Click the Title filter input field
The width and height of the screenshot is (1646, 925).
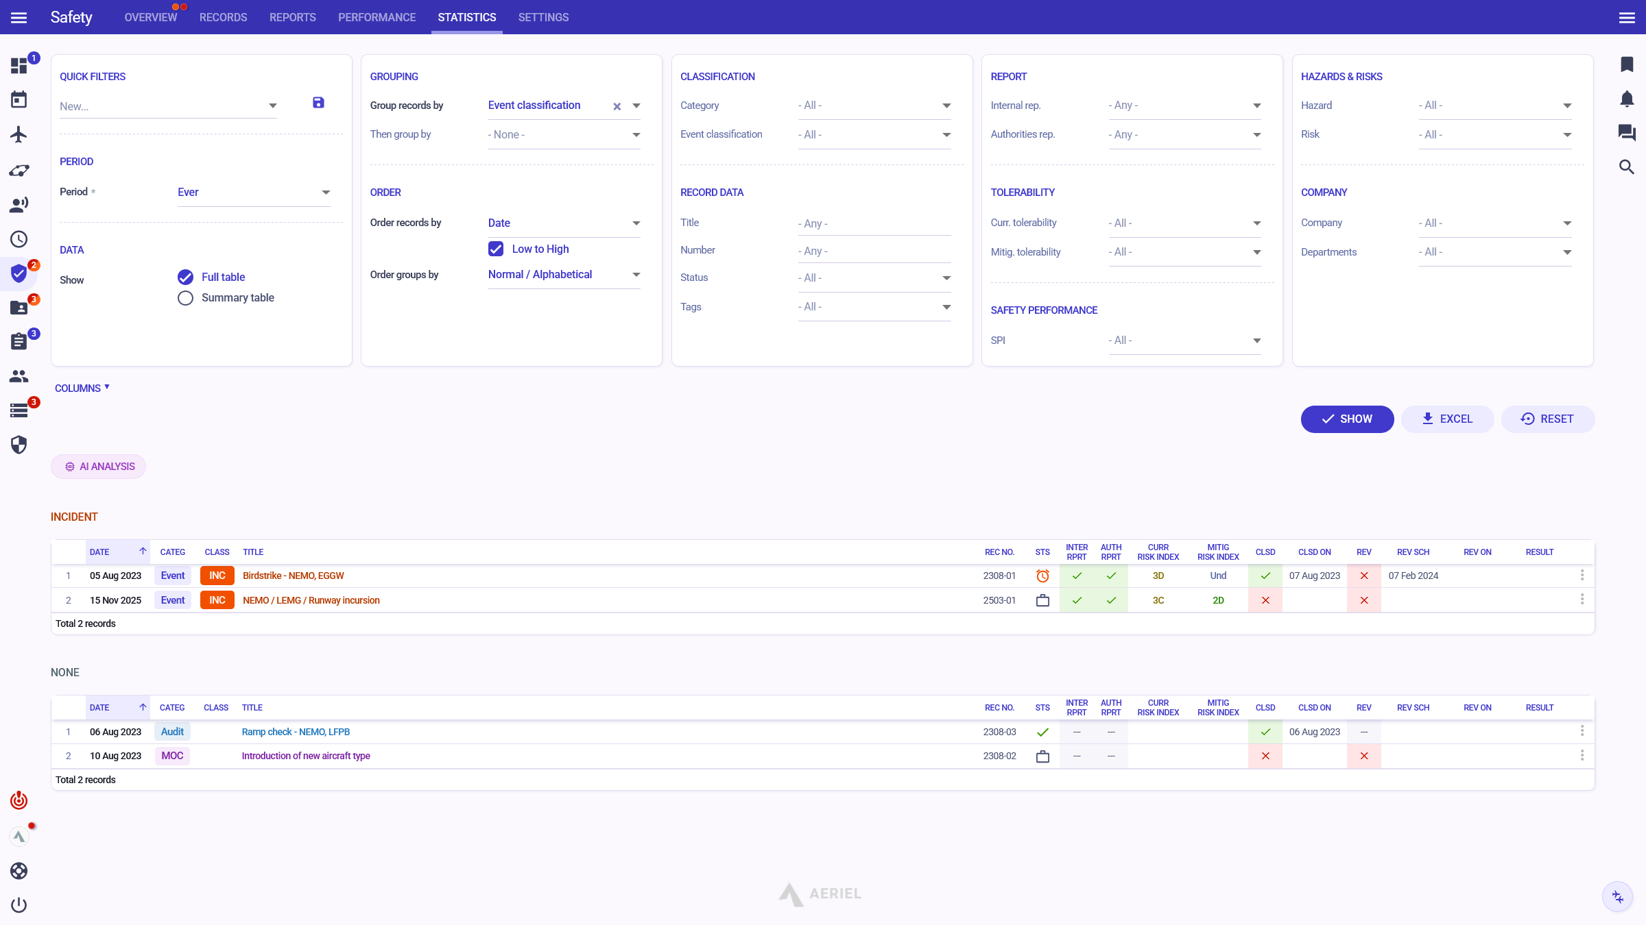click(874, 223)
